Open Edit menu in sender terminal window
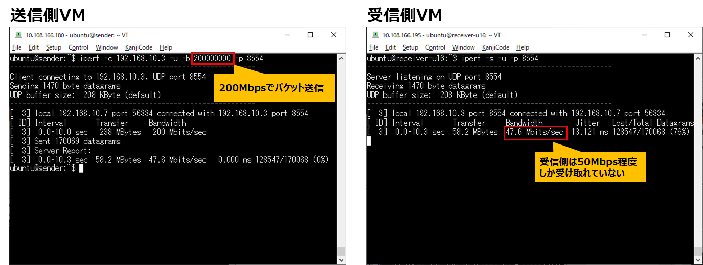Screen dimensions: 703x265 [x=34, y=47]
